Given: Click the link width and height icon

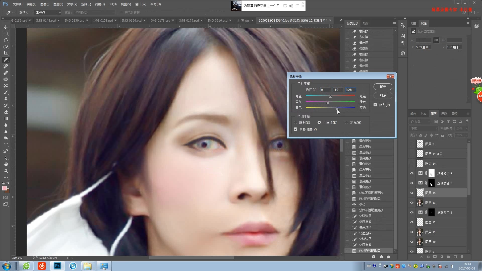Looking at the screenshot, I should tap(436, 40).
